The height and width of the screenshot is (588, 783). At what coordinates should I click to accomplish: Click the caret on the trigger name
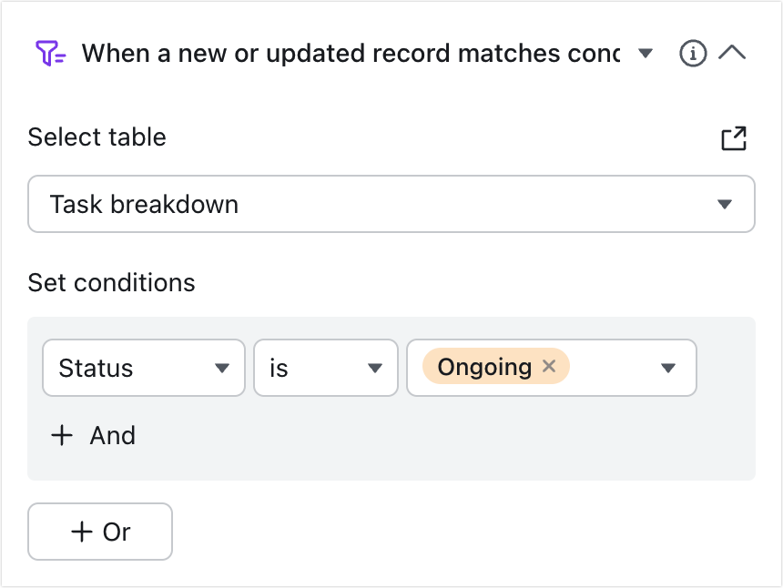click(645, 54)
